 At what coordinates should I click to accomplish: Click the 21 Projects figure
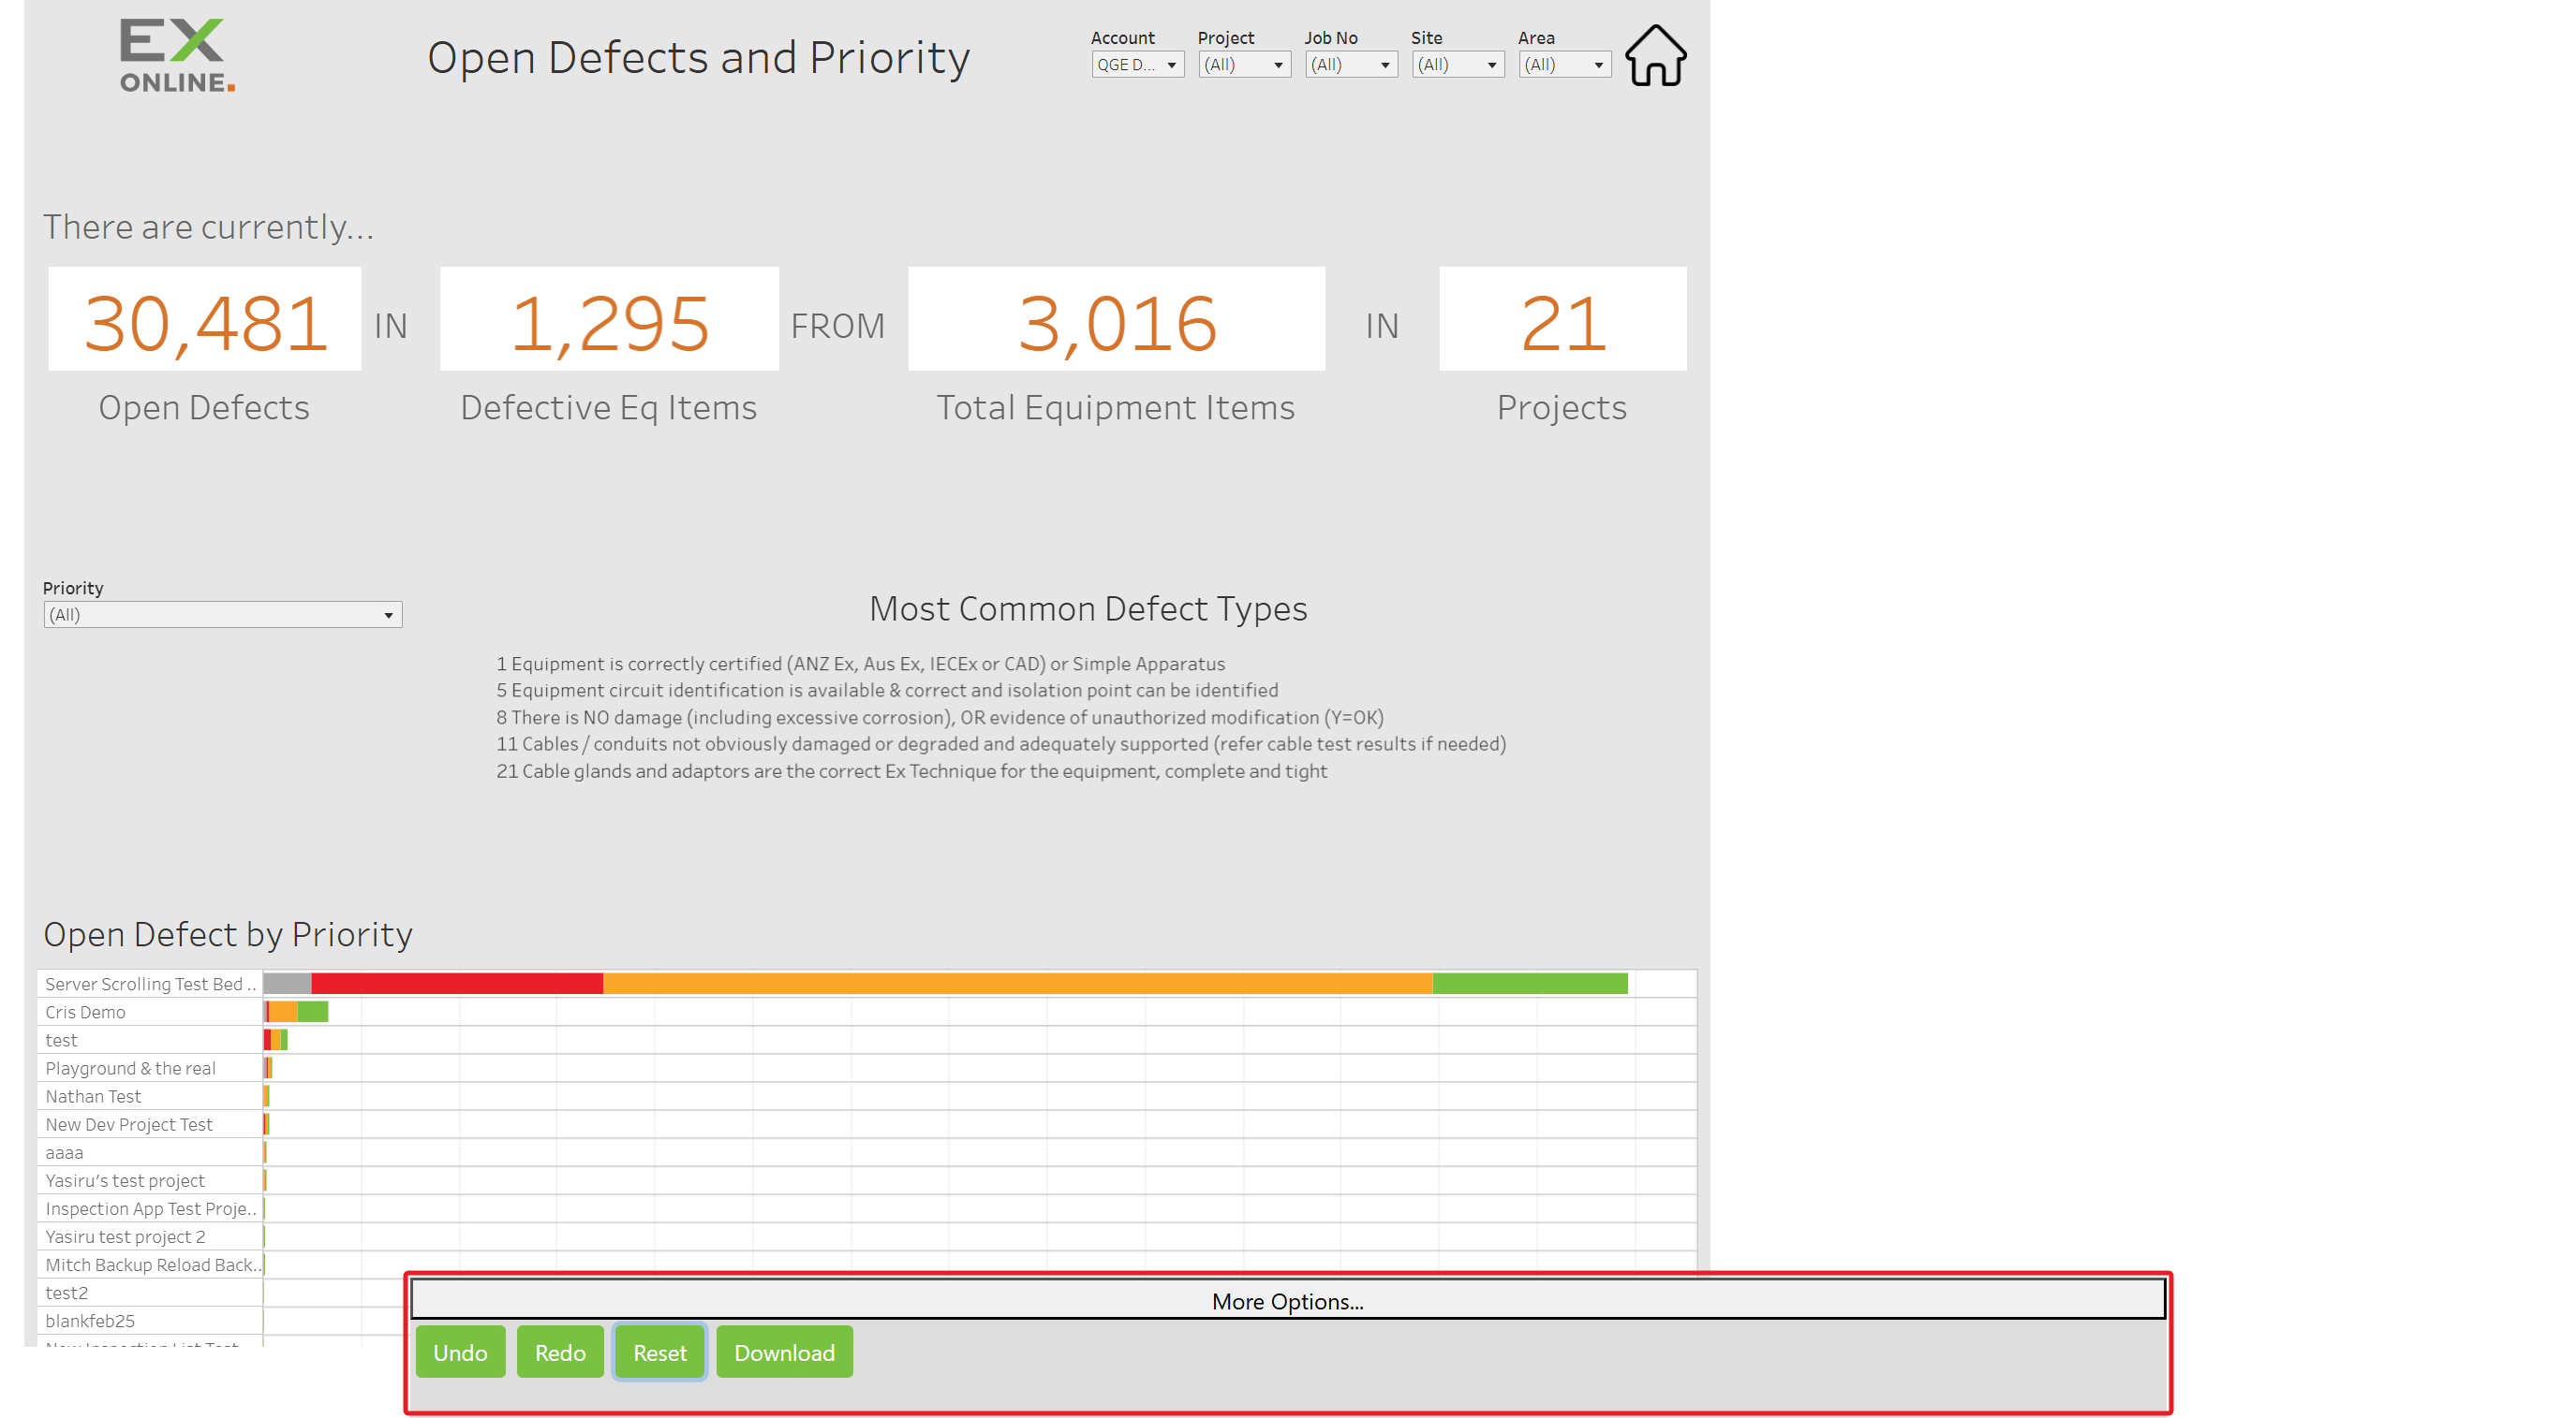click(x=1562, y=323)
